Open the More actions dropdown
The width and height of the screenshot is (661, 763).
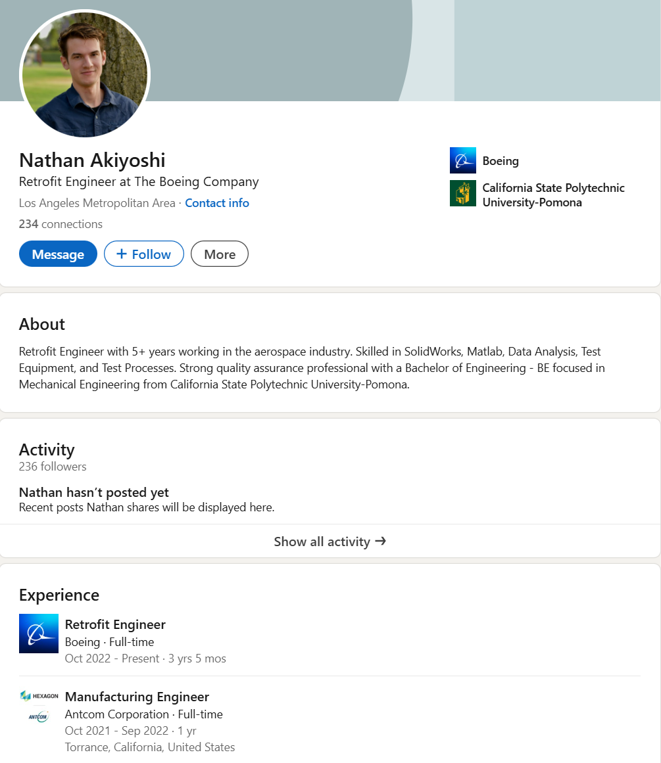pyautogui.click(x=219, y=254)
